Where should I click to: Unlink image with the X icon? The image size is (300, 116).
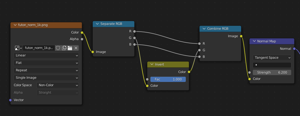click(76, 48)
